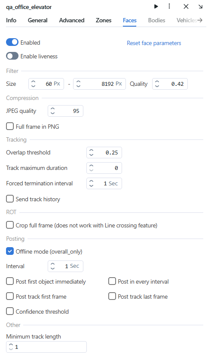Adjust the Quality filter stepper arrows

157,84
